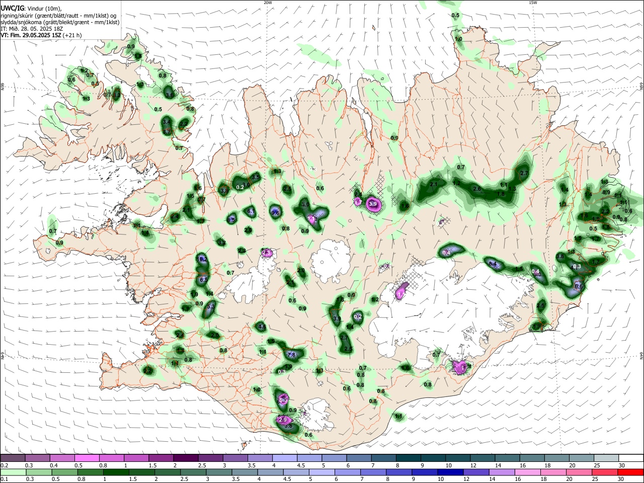Click the violet 12 mm rain scale swatch
The image size is (644, 483).
click(475, 472)
